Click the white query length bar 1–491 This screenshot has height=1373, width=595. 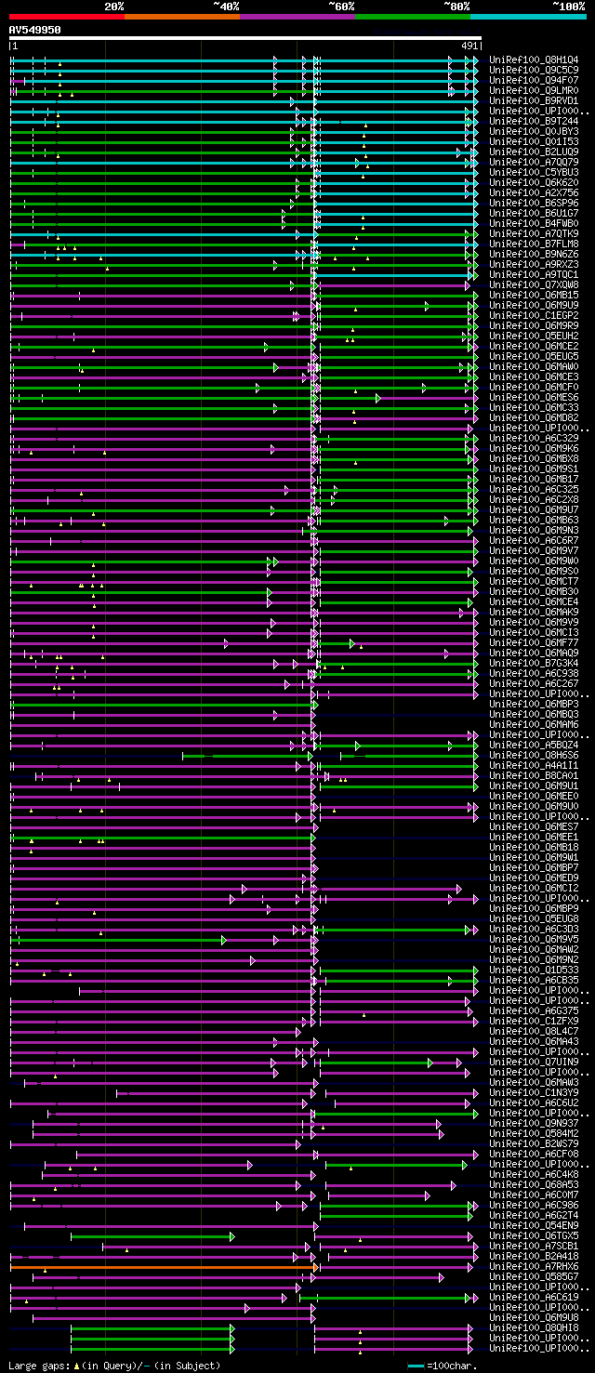245,39
